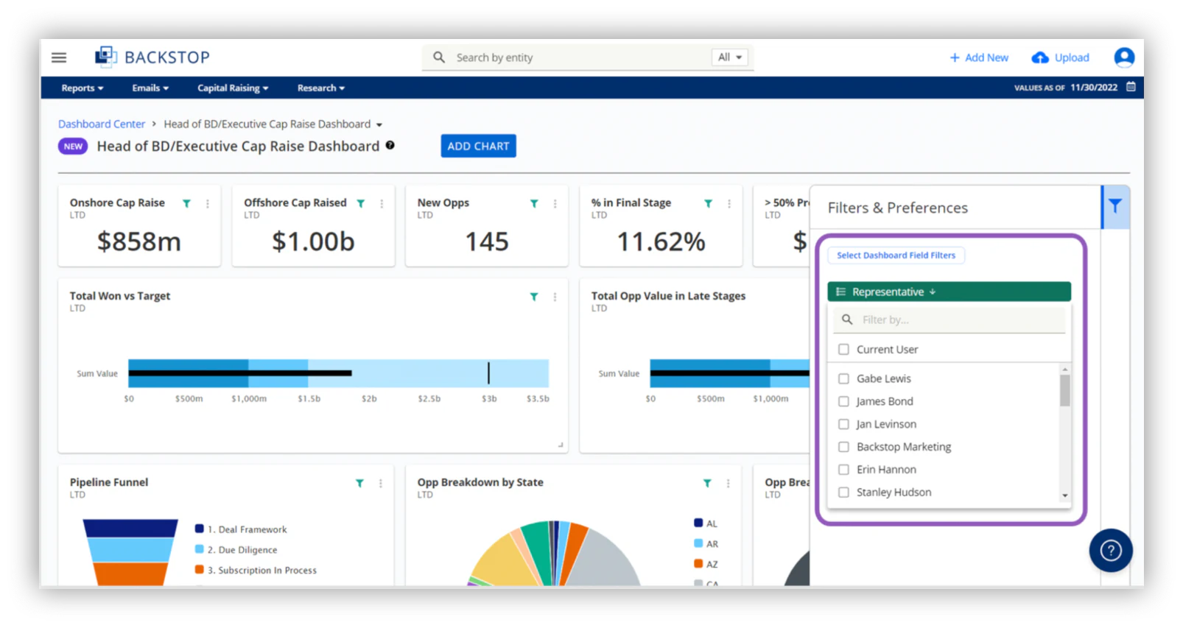Image resolution: width=1183 pixels, height=628 pixels.
Task: Check the Current User checkbox
Action: pos(843,350)
